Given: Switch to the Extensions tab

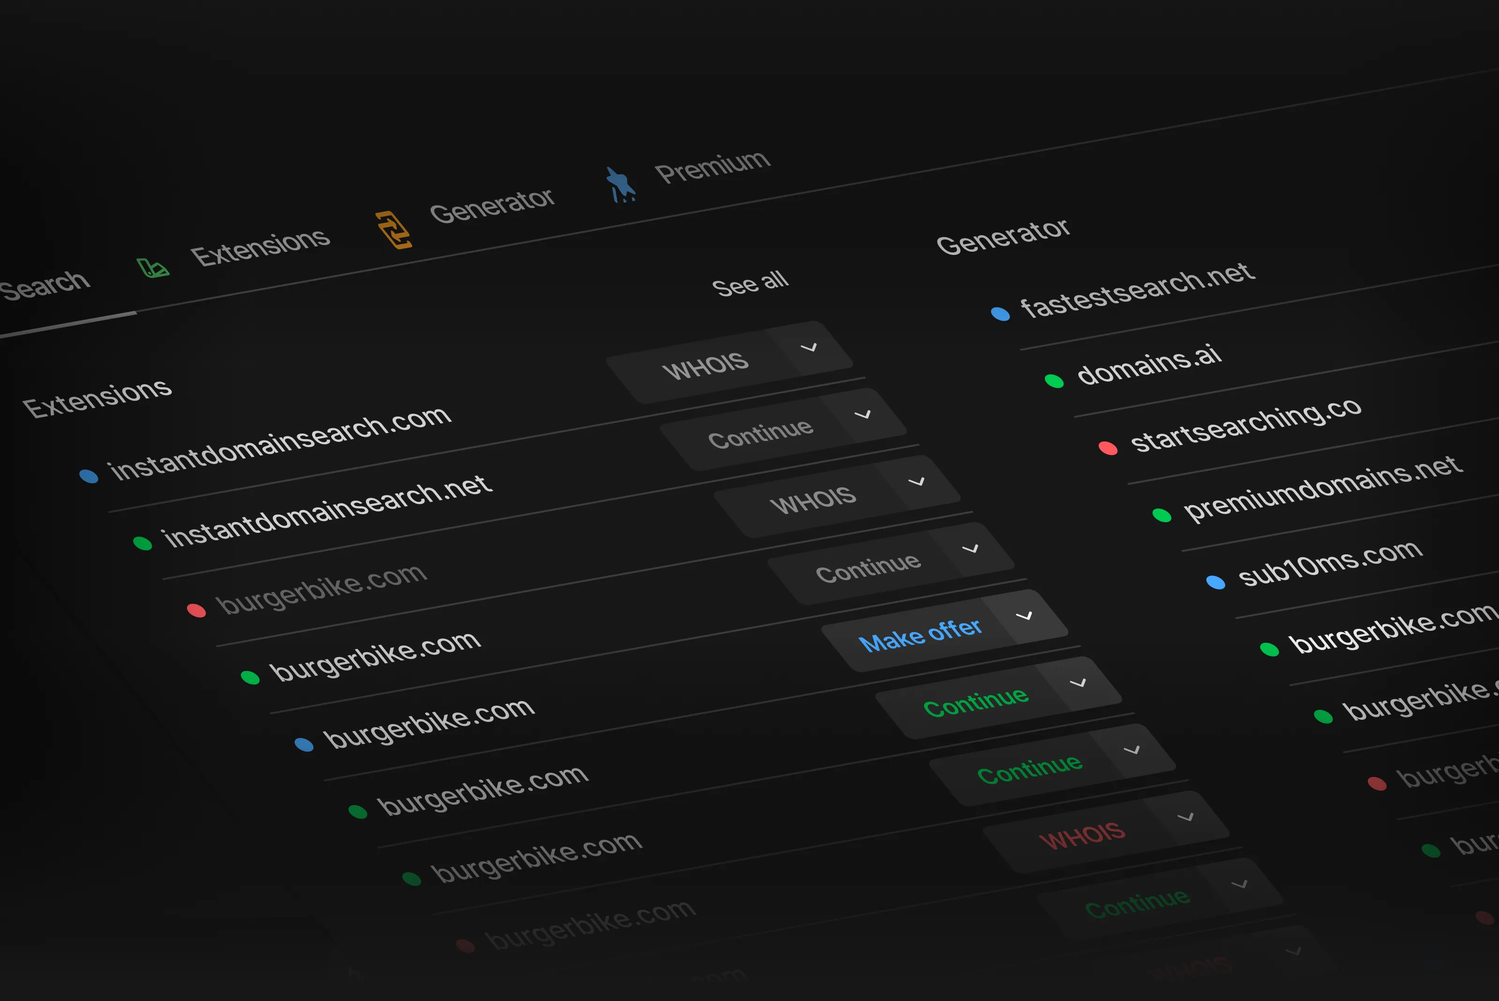Looking at the screenshot, I should (x=260, y=247).
